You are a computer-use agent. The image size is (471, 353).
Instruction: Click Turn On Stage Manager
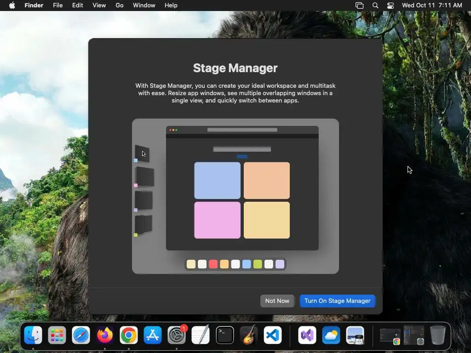[337, 301]
